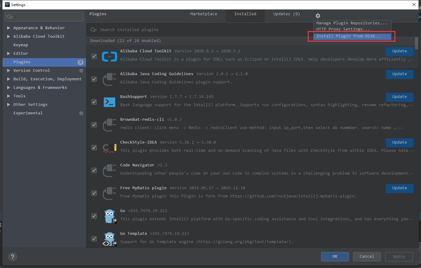Uncheck the BrownBat-redis-cli plugin

pyautogui.click(x=94, y=125)
